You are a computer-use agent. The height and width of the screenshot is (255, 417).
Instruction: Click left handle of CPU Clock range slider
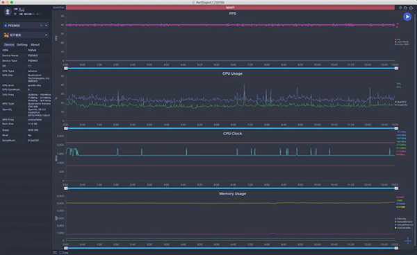point(66,188)
